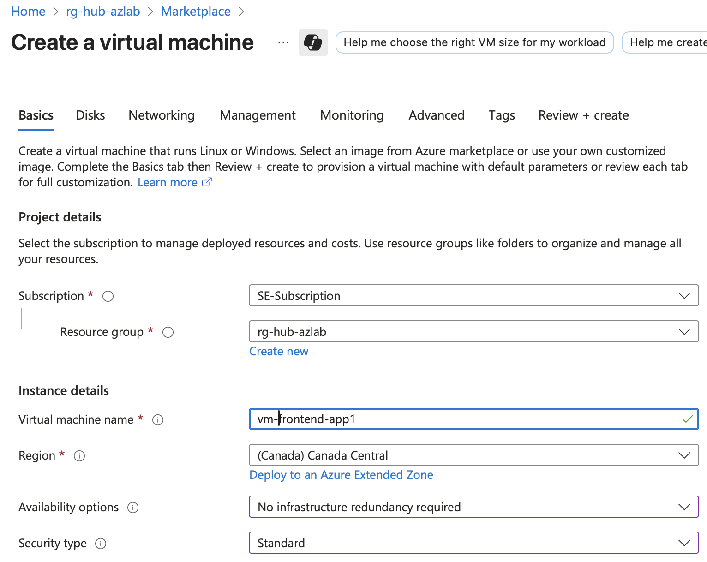This screenshot has height=562, width=707.
Task: Open the Copilot icon button
Action: click(313, 42)
